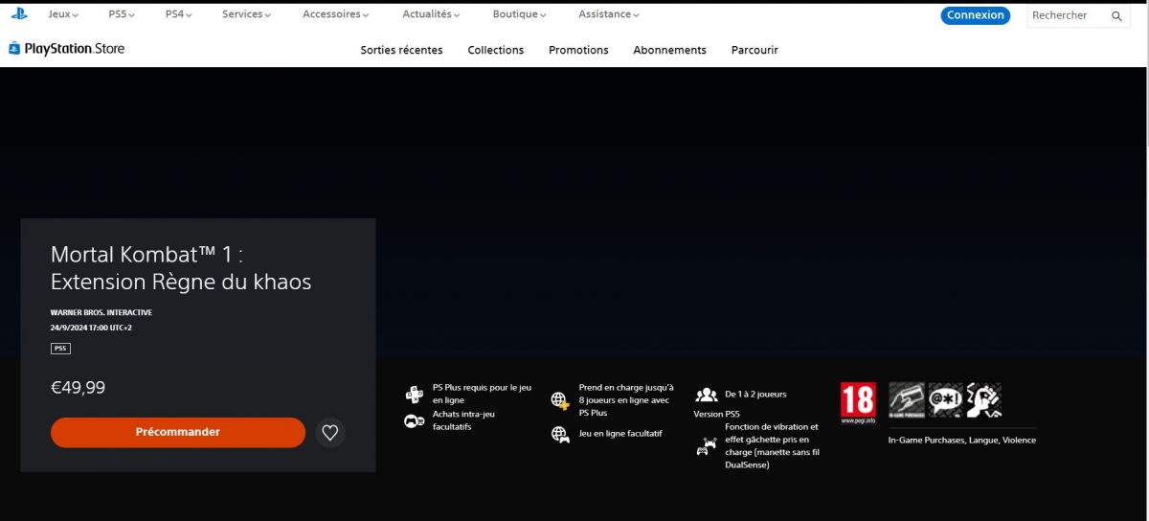Viewport: 1149px width, 521px height.
Task: Open the Collections store tab
Action: (496, 50)
